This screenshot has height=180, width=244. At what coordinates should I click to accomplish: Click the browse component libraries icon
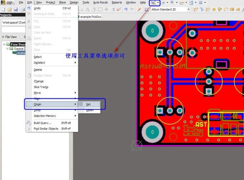coord(146,10)
